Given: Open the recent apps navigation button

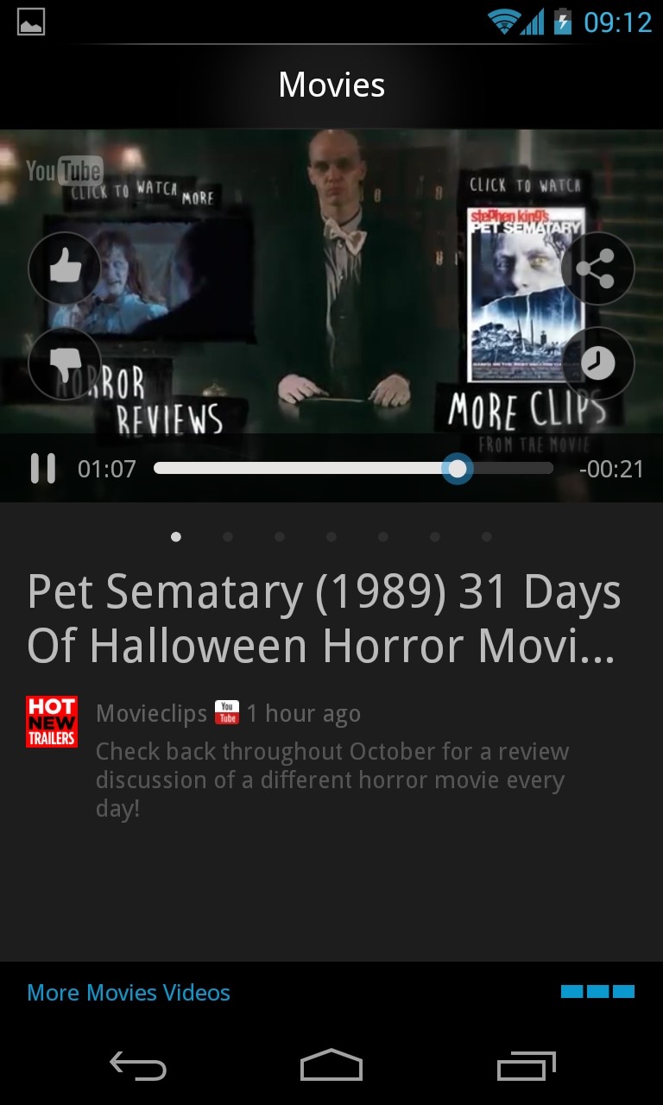Looking at the screenshot, I should click(x=527, y=1066).
